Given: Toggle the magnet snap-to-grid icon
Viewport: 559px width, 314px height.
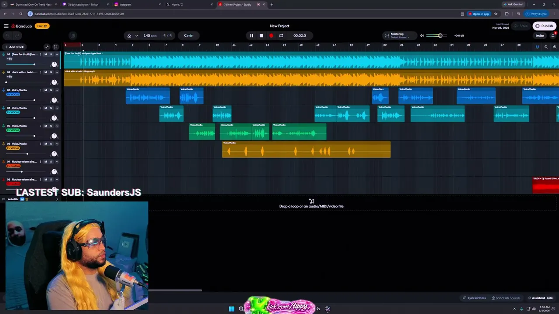Looking at the screenshot, I should click(x=537, y=47).
